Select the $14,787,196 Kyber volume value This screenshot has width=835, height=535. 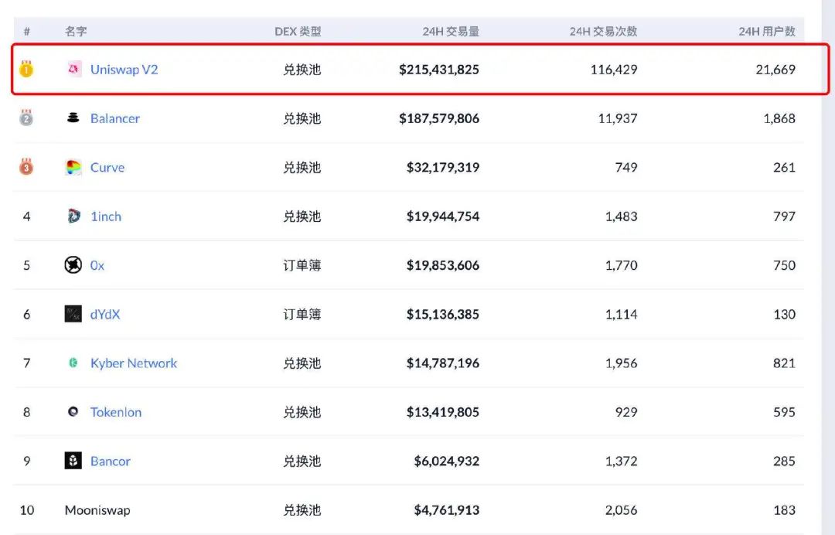coord(443,363)
